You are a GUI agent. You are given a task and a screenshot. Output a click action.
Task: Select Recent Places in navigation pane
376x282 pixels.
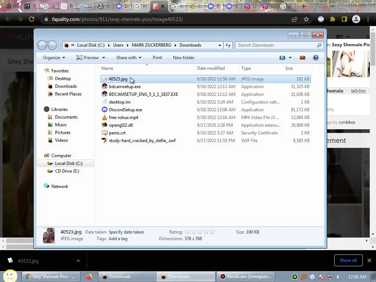[68, 94]
